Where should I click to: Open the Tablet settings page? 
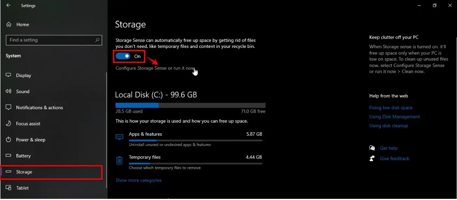[x=23, y=188]
